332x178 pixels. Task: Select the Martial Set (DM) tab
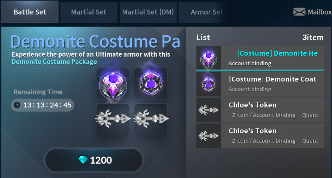point(148,12)
